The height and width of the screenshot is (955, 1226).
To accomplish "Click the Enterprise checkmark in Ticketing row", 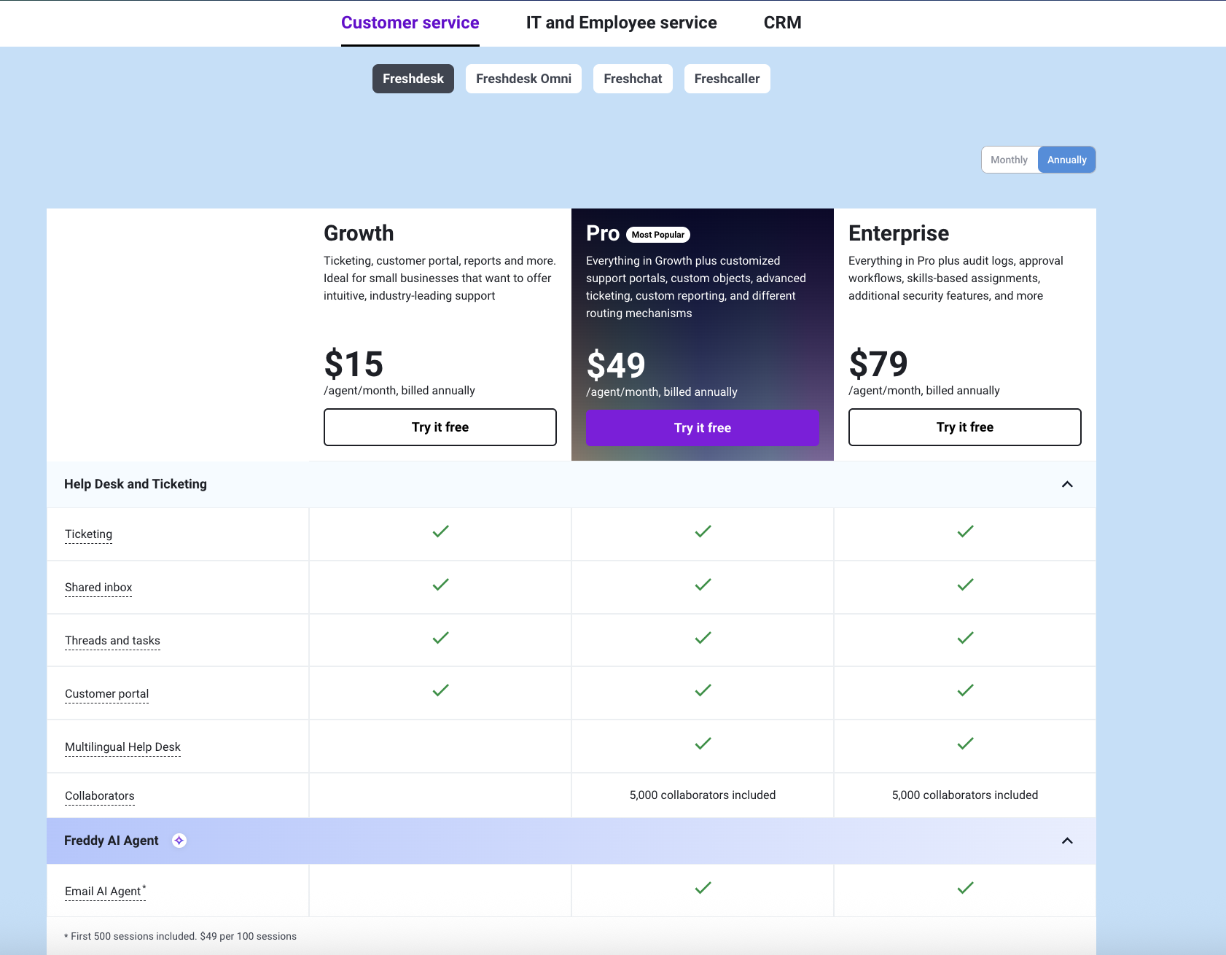I will pyautogui.click(x=965, y=531).
